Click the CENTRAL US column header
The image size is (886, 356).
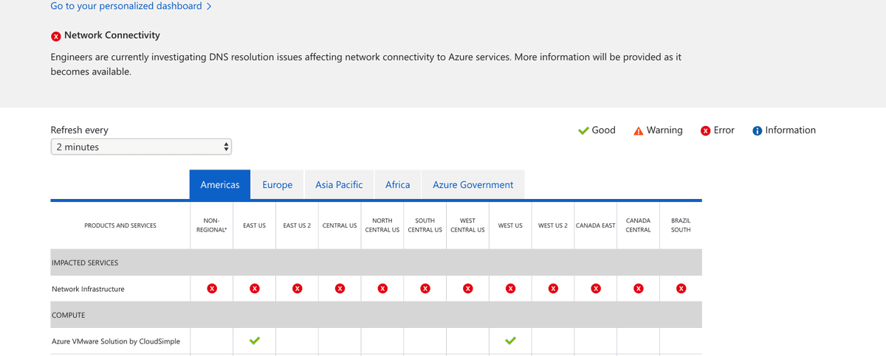(x=340, y=226)
